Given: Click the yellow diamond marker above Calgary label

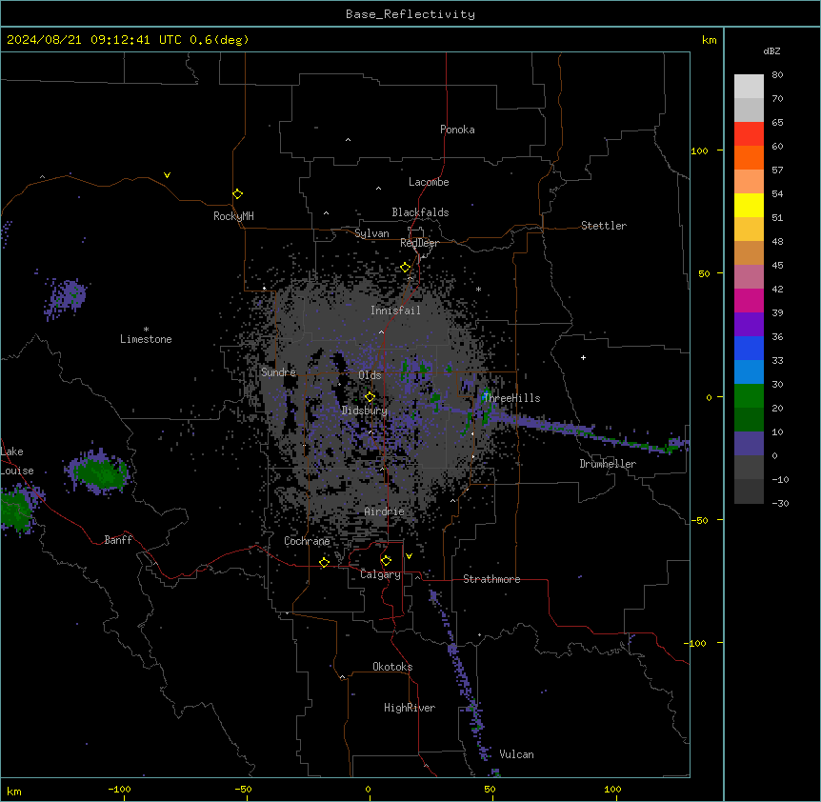Looking at the screenshot, I should point(386,561).
